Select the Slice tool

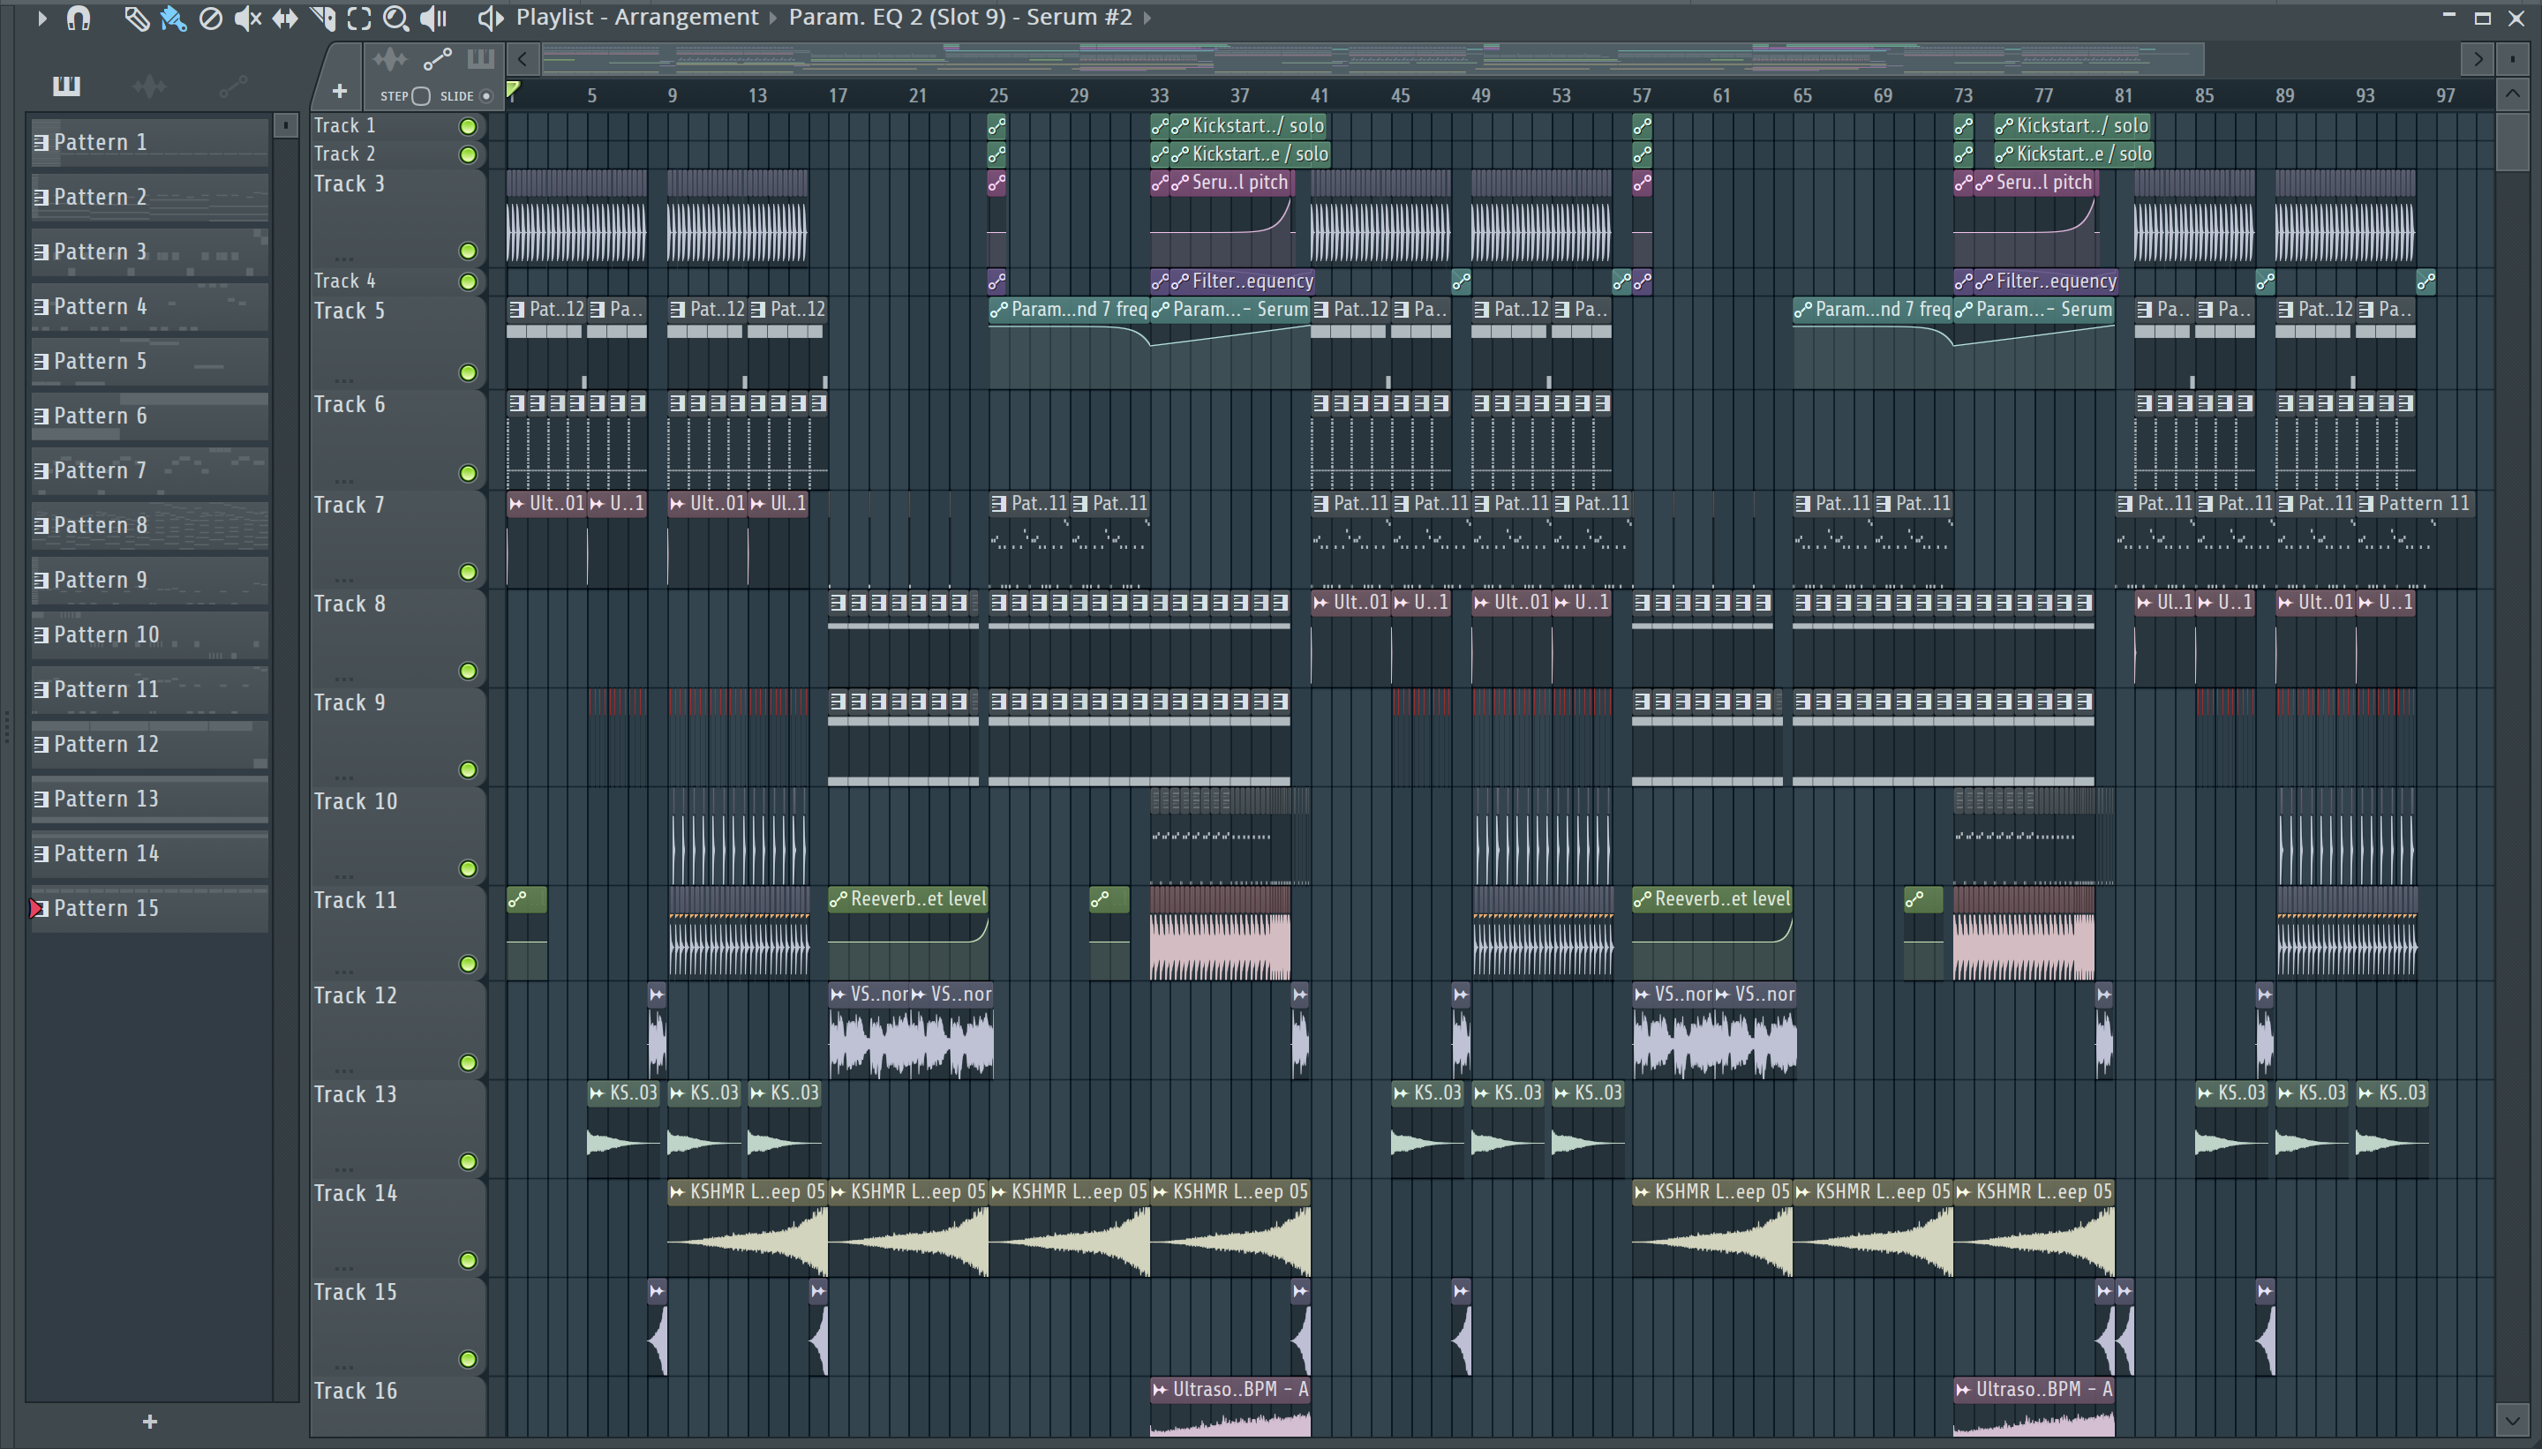pos(322,18)
